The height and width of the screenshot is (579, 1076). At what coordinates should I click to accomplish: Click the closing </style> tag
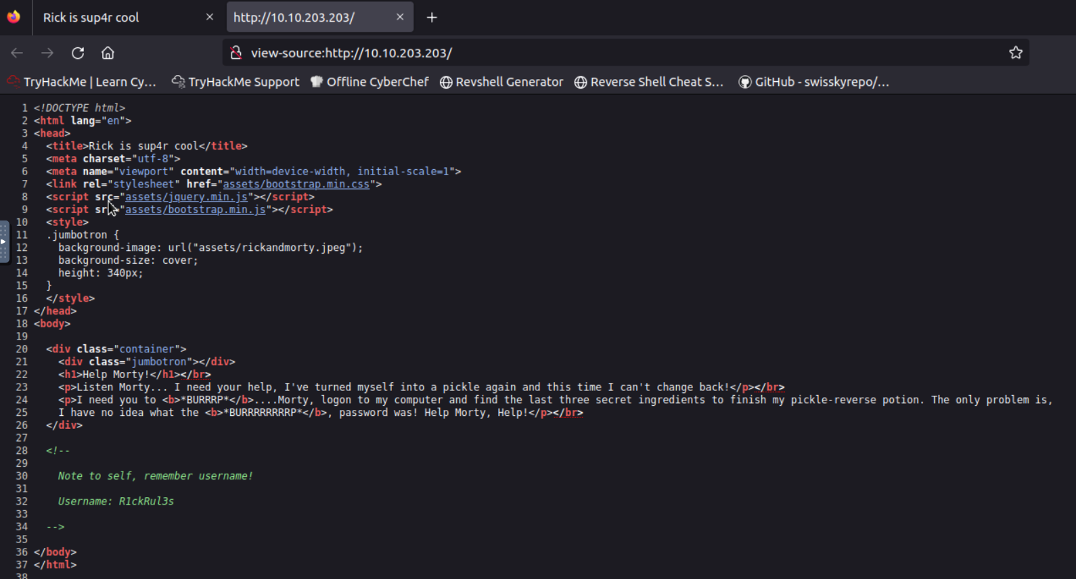pos(70,298)
